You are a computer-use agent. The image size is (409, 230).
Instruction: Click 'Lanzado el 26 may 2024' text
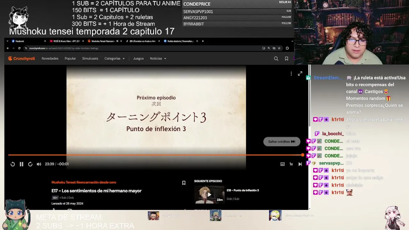coord(67,203)
